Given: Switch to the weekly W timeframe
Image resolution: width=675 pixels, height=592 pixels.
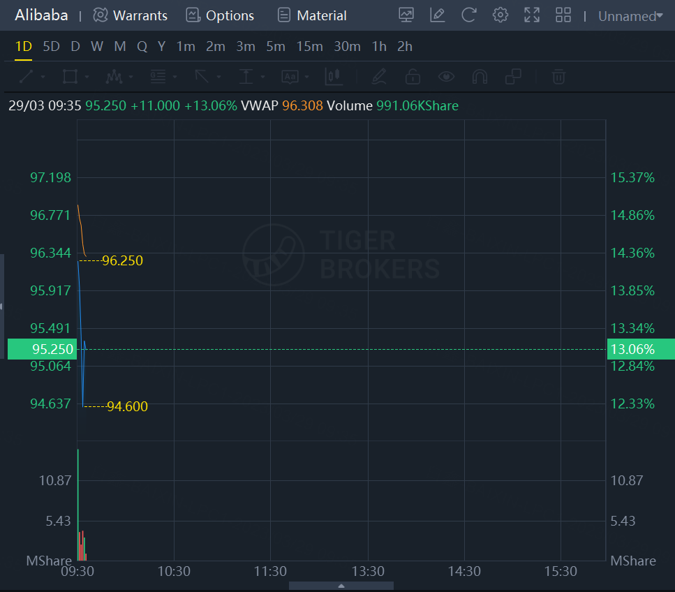Looking at the screenshot, I should pos(97,46).
